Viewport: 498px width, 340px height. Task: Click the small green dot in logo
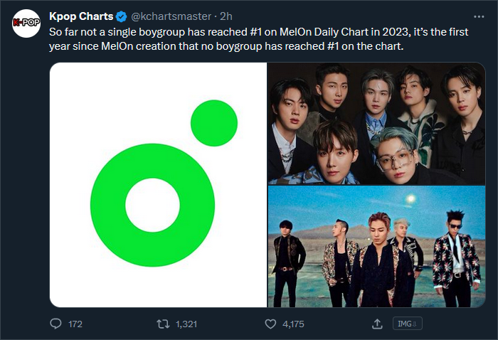214,123
